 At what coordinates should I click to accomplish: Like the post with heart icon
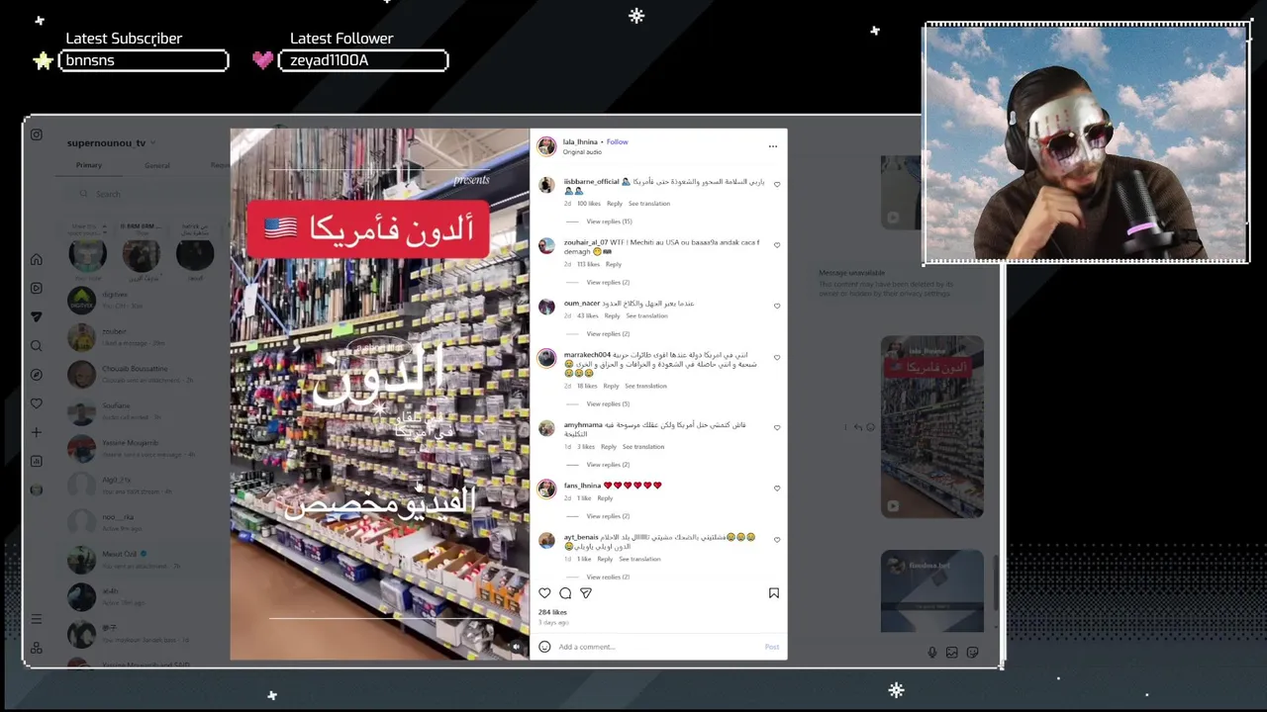(544, 593)
